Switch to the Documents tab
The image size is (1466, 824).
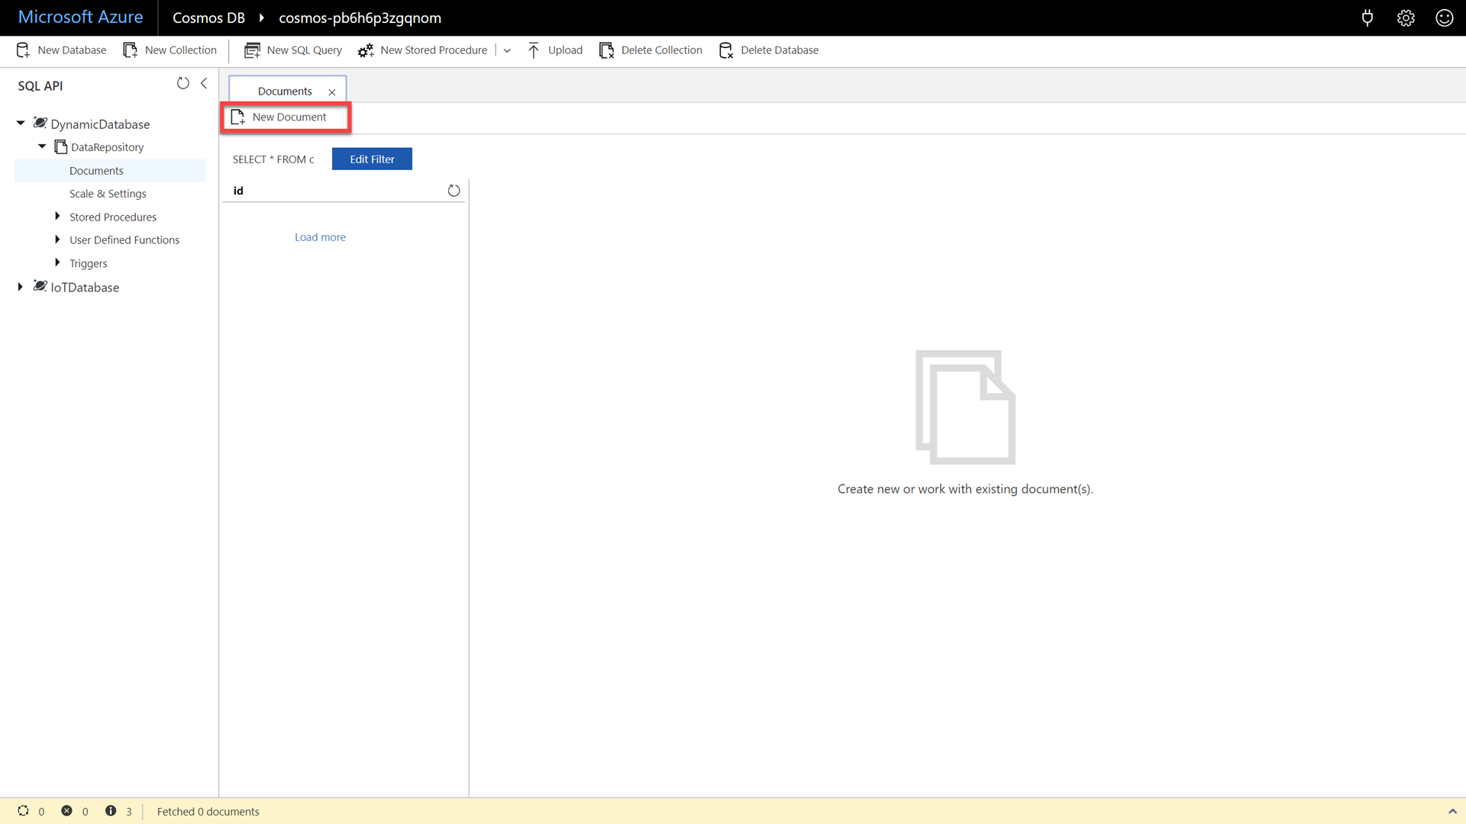click(285, 91)
